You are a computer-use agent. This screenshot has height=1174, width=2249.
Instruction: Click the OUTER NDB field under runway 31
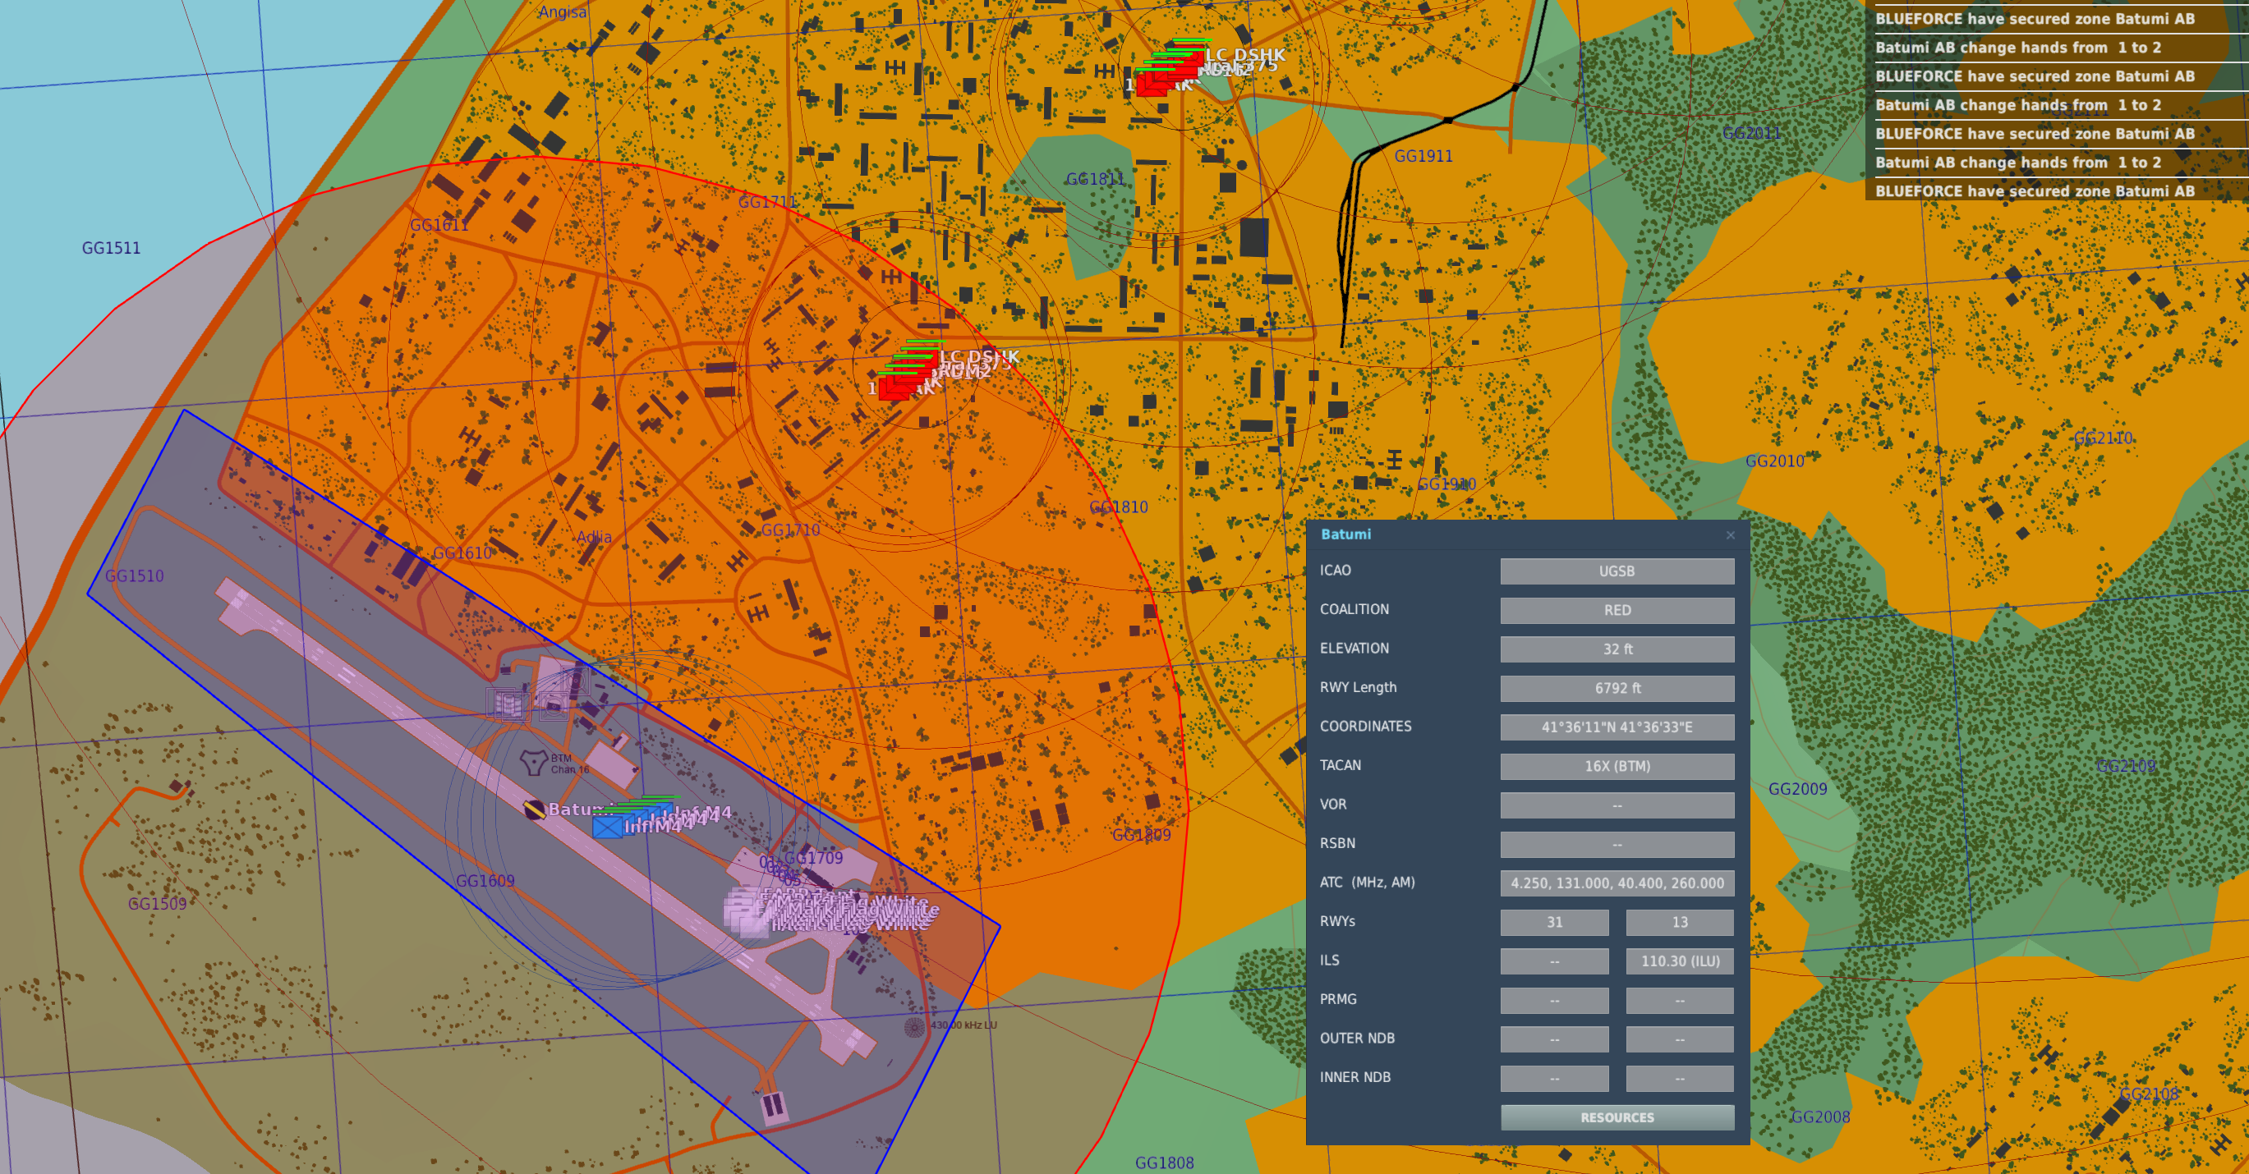[1554, 1039]
